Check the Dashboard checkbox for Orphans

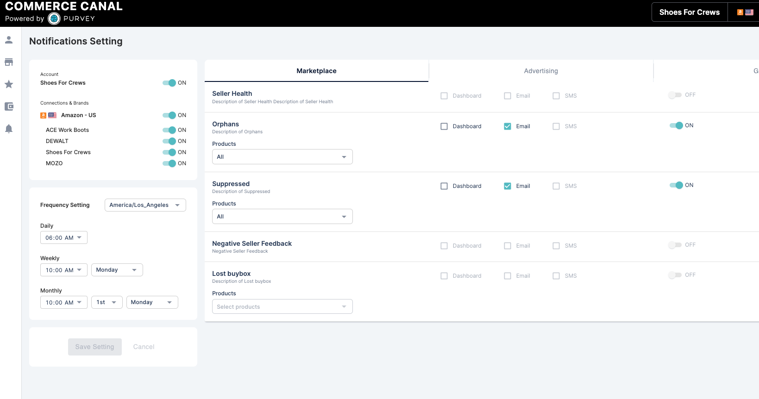click(x=444, y=126)
